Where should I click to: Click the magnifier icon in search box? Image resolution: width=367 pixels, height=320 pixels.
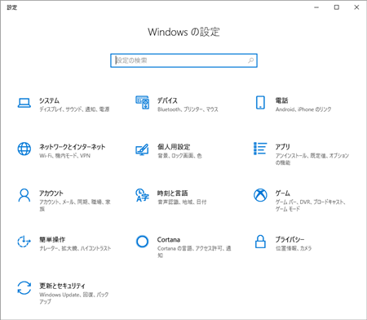(251, 60)
